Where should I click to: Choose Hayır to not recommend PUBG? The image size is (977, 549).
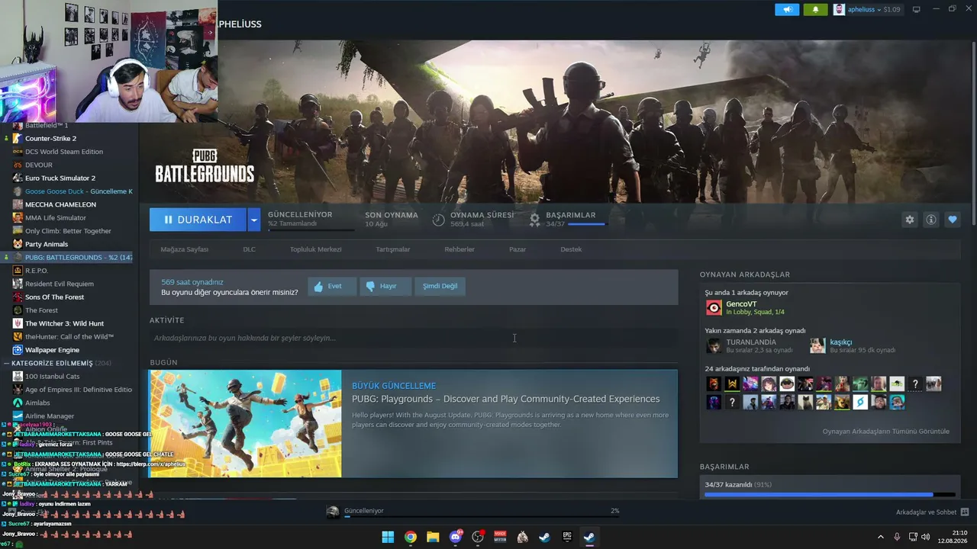(x=385, y=286)
